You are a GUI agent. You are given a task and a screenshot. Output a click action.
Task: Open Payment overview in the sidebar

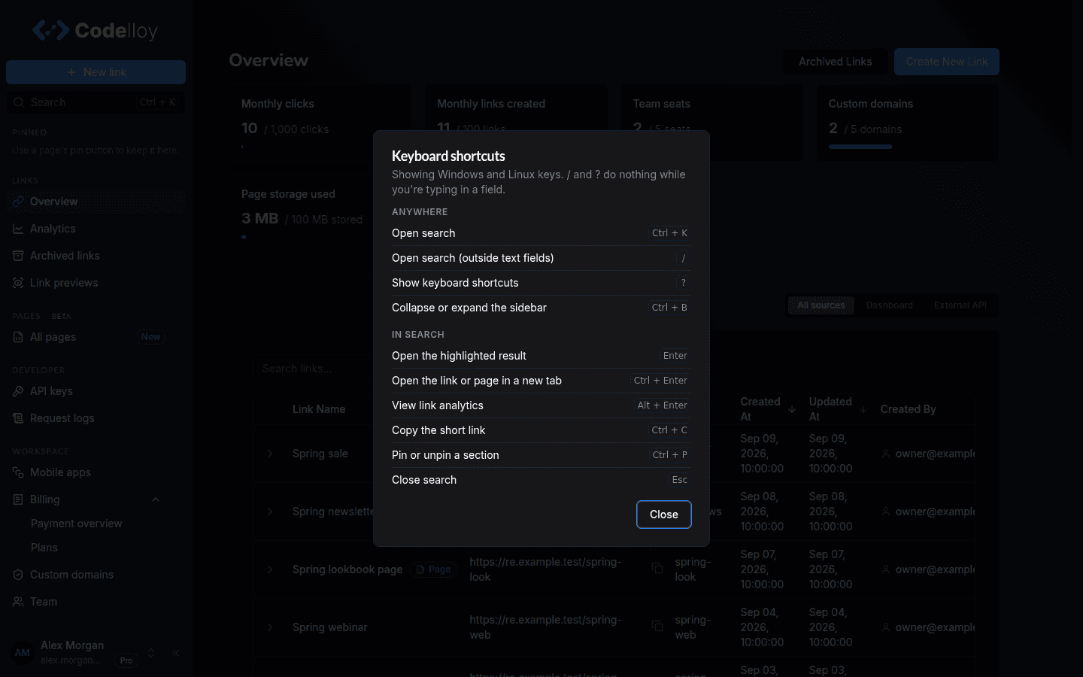[77, 524]
